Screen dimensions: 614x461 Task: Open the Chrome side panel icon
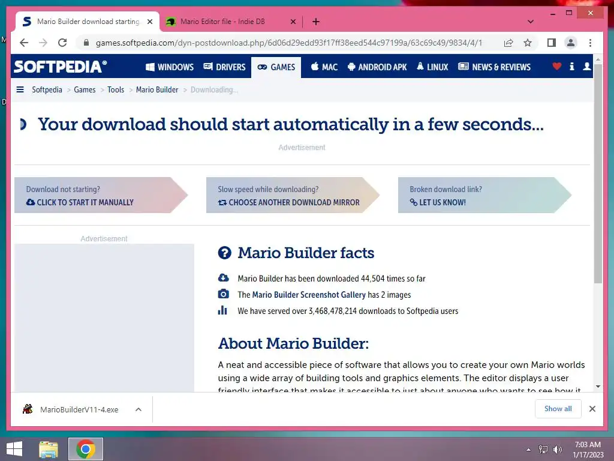coord(552,43)
